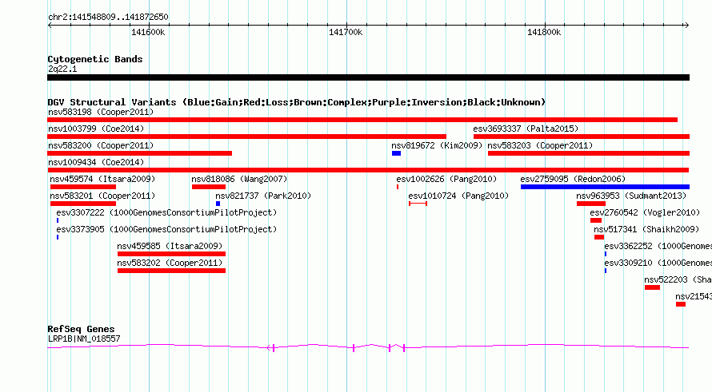This screenshot has width=712, height=392.
Task: Click esv3373905 1000GenomesConsortiumPilotProject variant label
Action: [x=166, y=229]
